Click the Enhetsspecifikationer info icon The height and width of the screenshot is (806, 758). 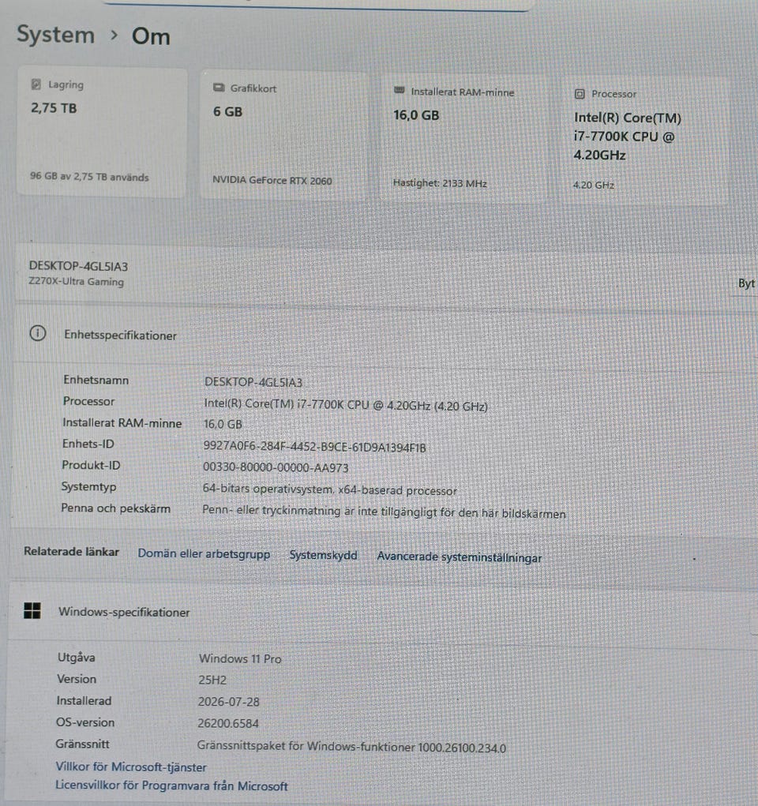click(x=38, y=334)
